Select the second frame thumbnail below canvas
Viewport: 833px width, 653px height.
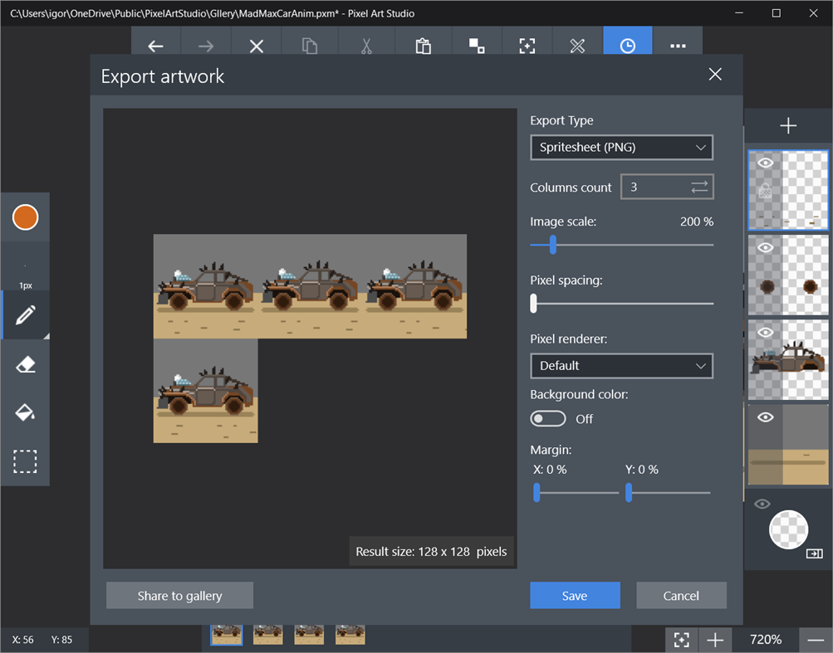pos(267,633)
